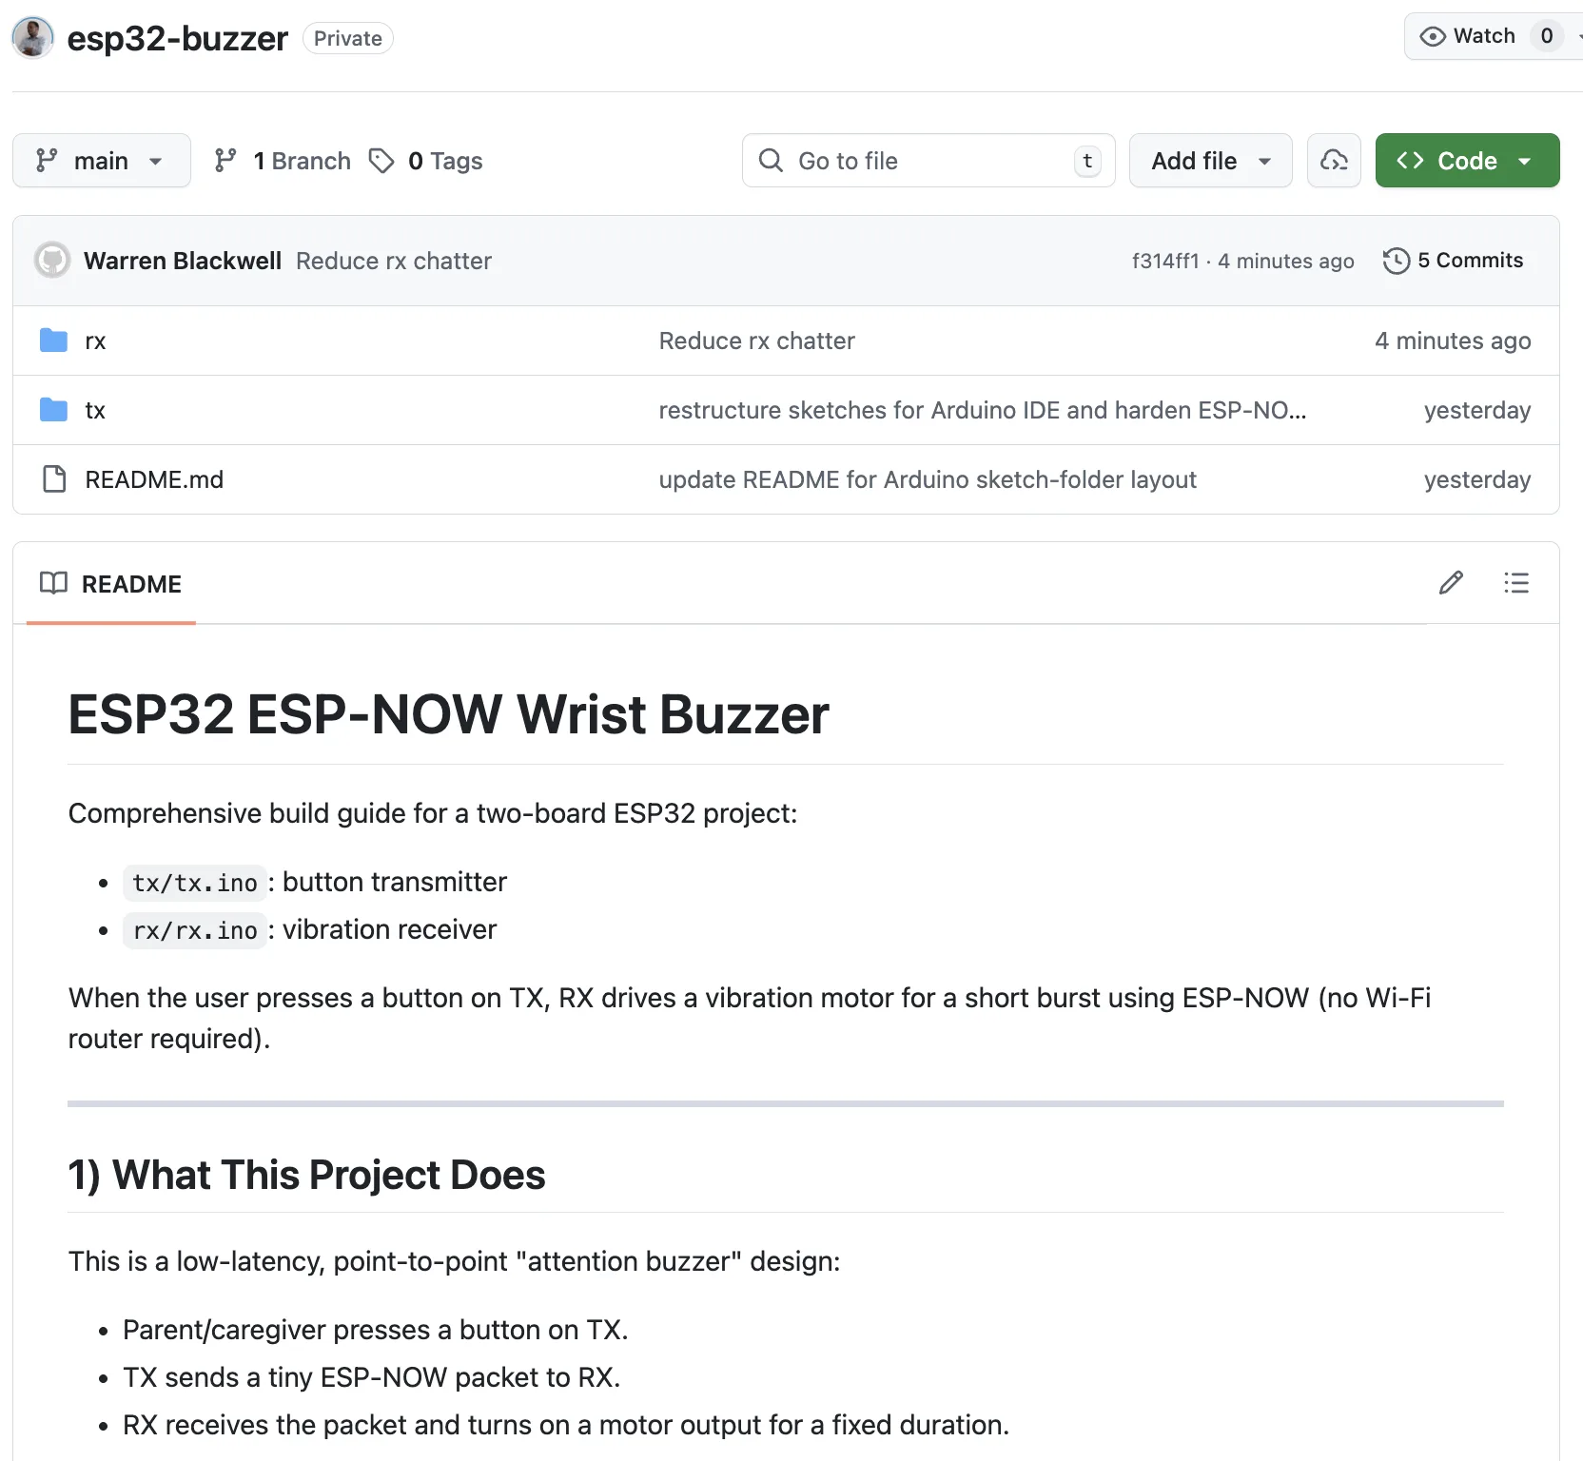
Task: Open the main branch selector
Action: pos(102,160)
